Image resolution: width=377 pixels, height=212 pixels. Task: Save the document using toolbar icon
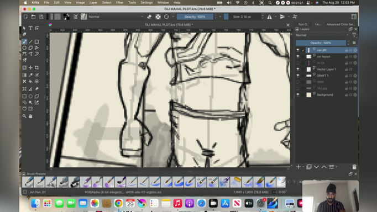tap(41, 17)
